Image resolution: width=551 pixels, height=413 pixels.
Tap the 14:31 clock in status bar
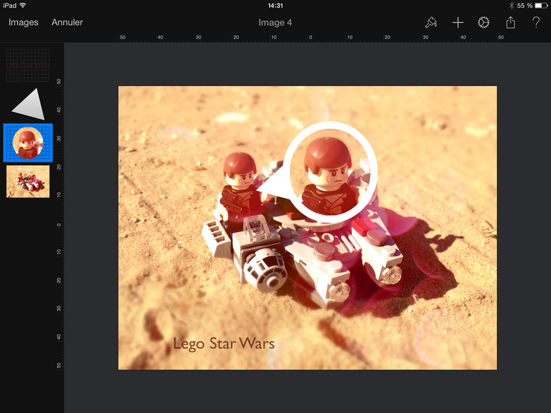click(275, 5)
